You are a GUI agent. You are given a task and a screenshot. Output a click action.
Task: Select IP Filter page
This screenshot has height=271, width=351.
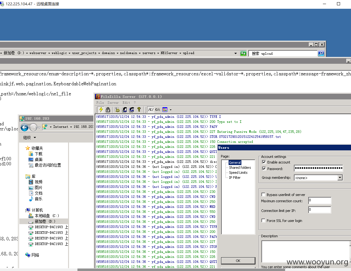pyautogui.click(x=235, y=178)
